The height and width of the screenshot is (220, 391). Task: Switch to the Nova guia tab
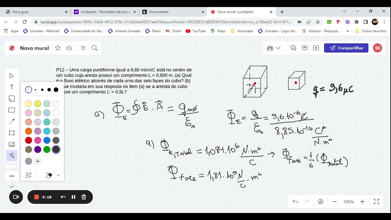[37, 12]
